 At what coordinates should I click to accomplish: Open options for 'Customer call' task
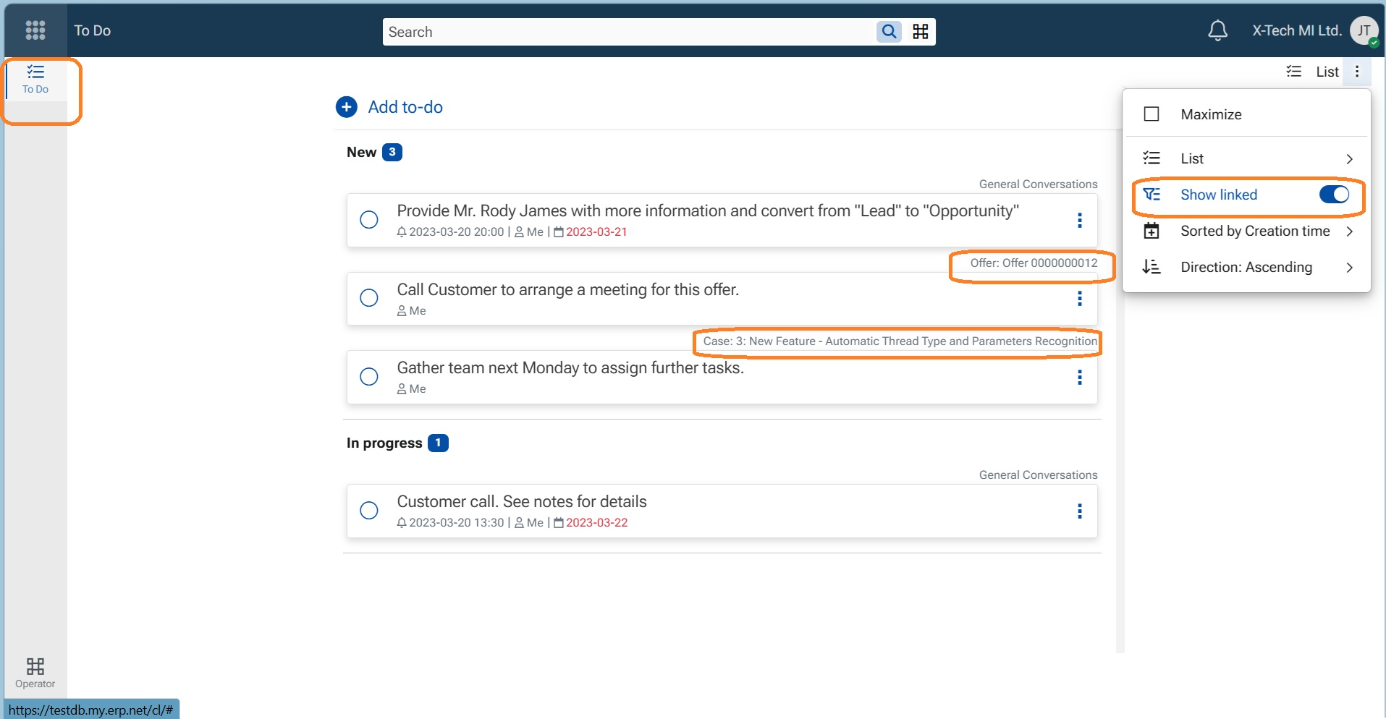pos(1079,511)
